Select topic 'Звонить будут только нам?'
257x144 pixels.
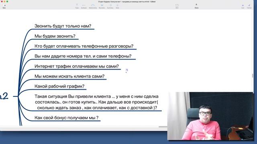click(63, 26)
